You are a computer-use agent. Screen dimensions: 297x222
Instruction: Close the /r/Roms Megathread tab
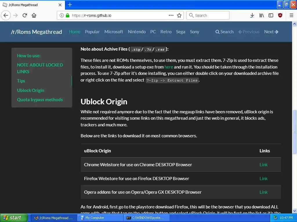coord(60,5)
